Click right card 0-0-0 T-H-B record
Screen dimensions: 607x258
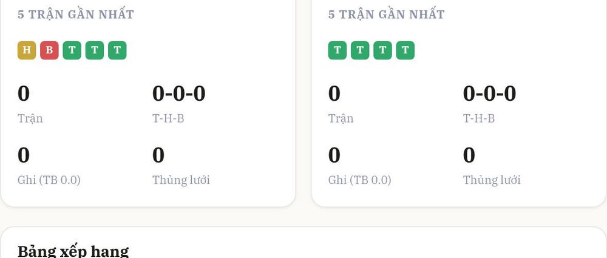pyautogui.click(x=490, y=104)
